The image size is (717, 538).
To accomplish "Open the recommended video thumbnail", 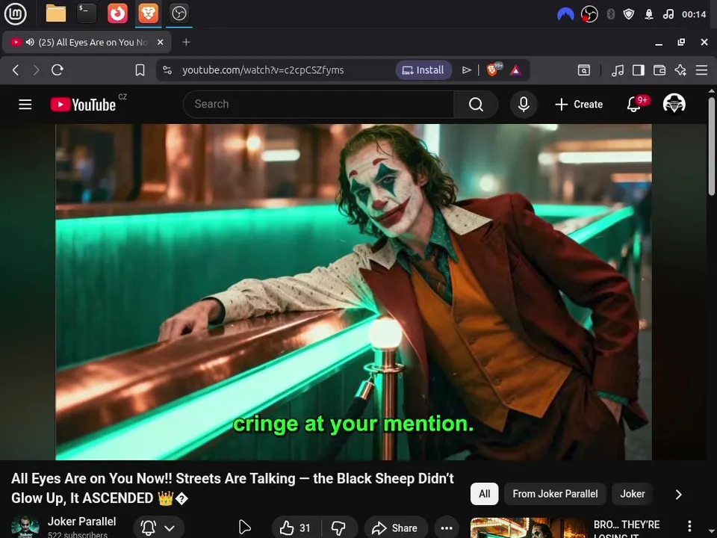I will [x=529, y=528].
